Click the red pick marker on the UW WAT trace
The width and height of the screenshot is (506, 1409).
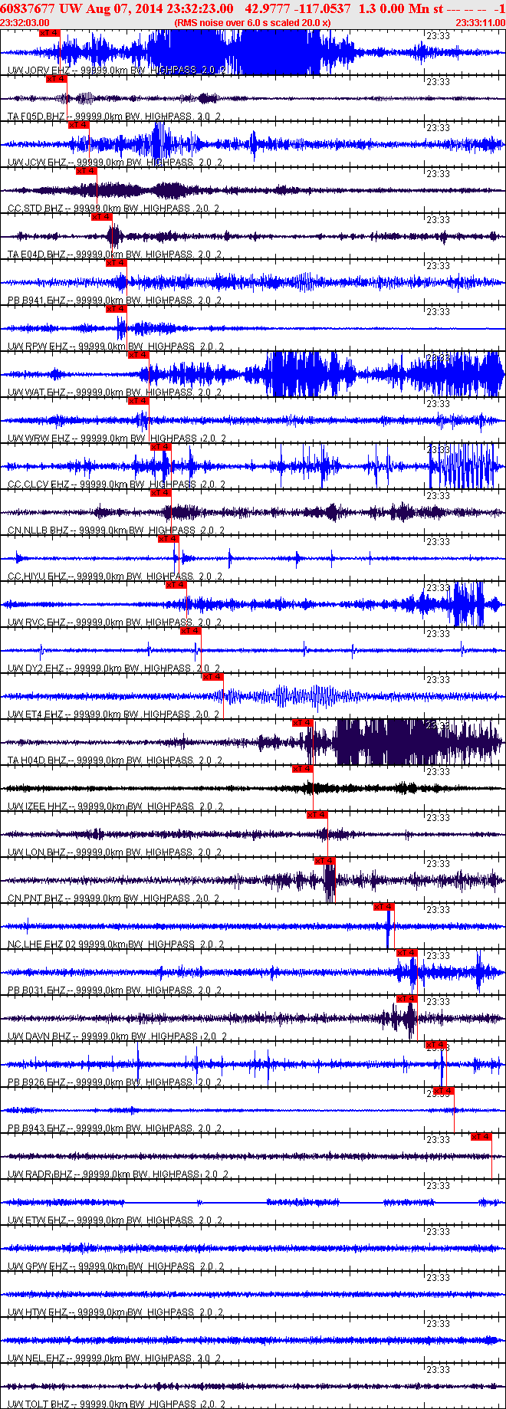pos(139,355)
